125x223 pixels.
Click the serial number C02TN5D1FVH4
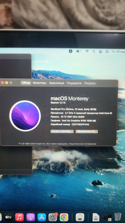point(80,125)
